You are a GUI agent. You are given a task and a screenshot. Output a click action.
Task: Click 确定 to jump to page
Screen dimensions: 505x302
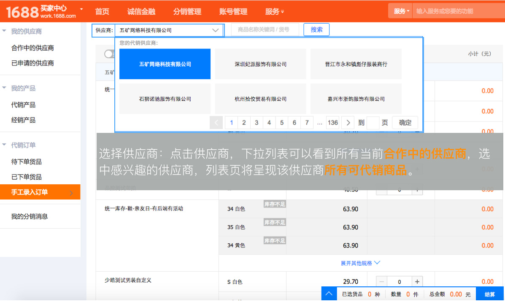[x=405, y=123]
